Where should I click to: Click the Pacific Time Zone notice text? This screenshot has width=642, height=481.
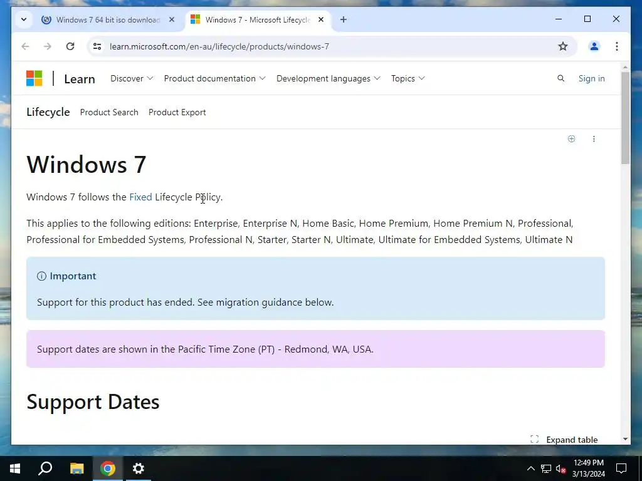(x=205, y=349)
